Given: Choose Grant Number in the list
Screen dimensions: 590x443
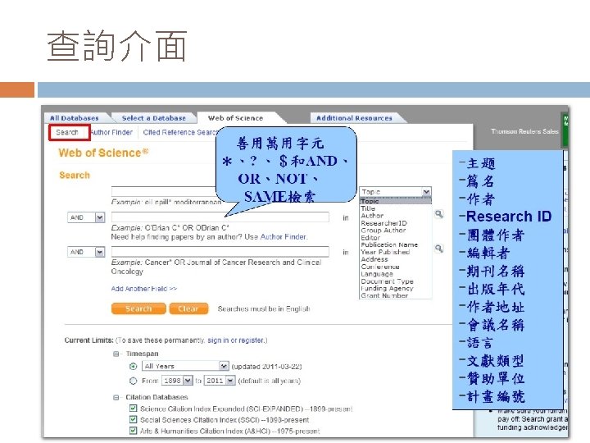Looking at the screenshot, I should [395, 295].
